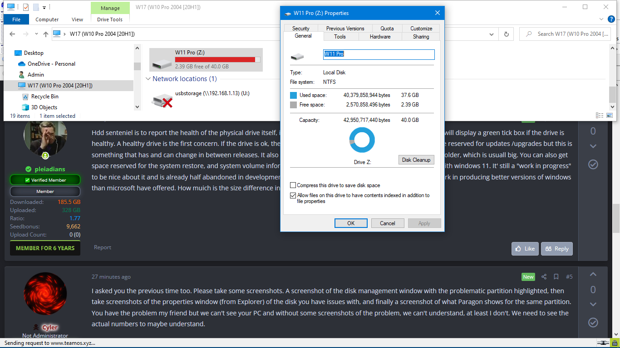The width and height of the screenshot is (620, 348).
Task: Click the New folder quick access icon
Action: pyautogui.click(x=36, y=7)
